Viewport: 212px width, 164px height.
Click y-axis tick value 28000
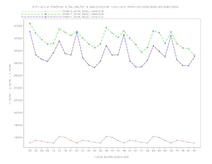point(18,63)
